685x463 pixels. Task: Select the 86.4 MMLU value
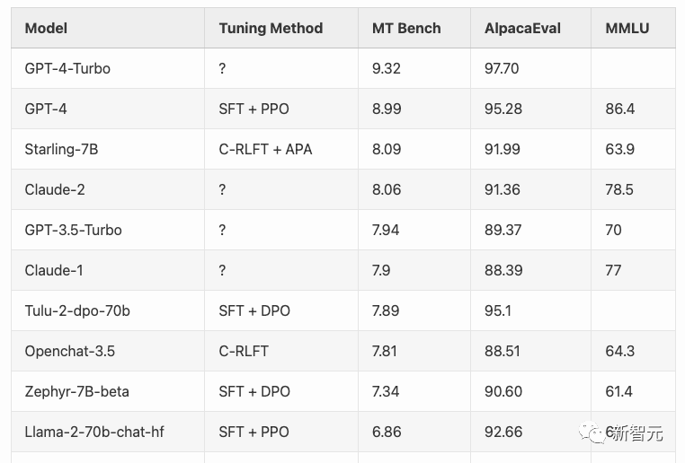point(620,109)
